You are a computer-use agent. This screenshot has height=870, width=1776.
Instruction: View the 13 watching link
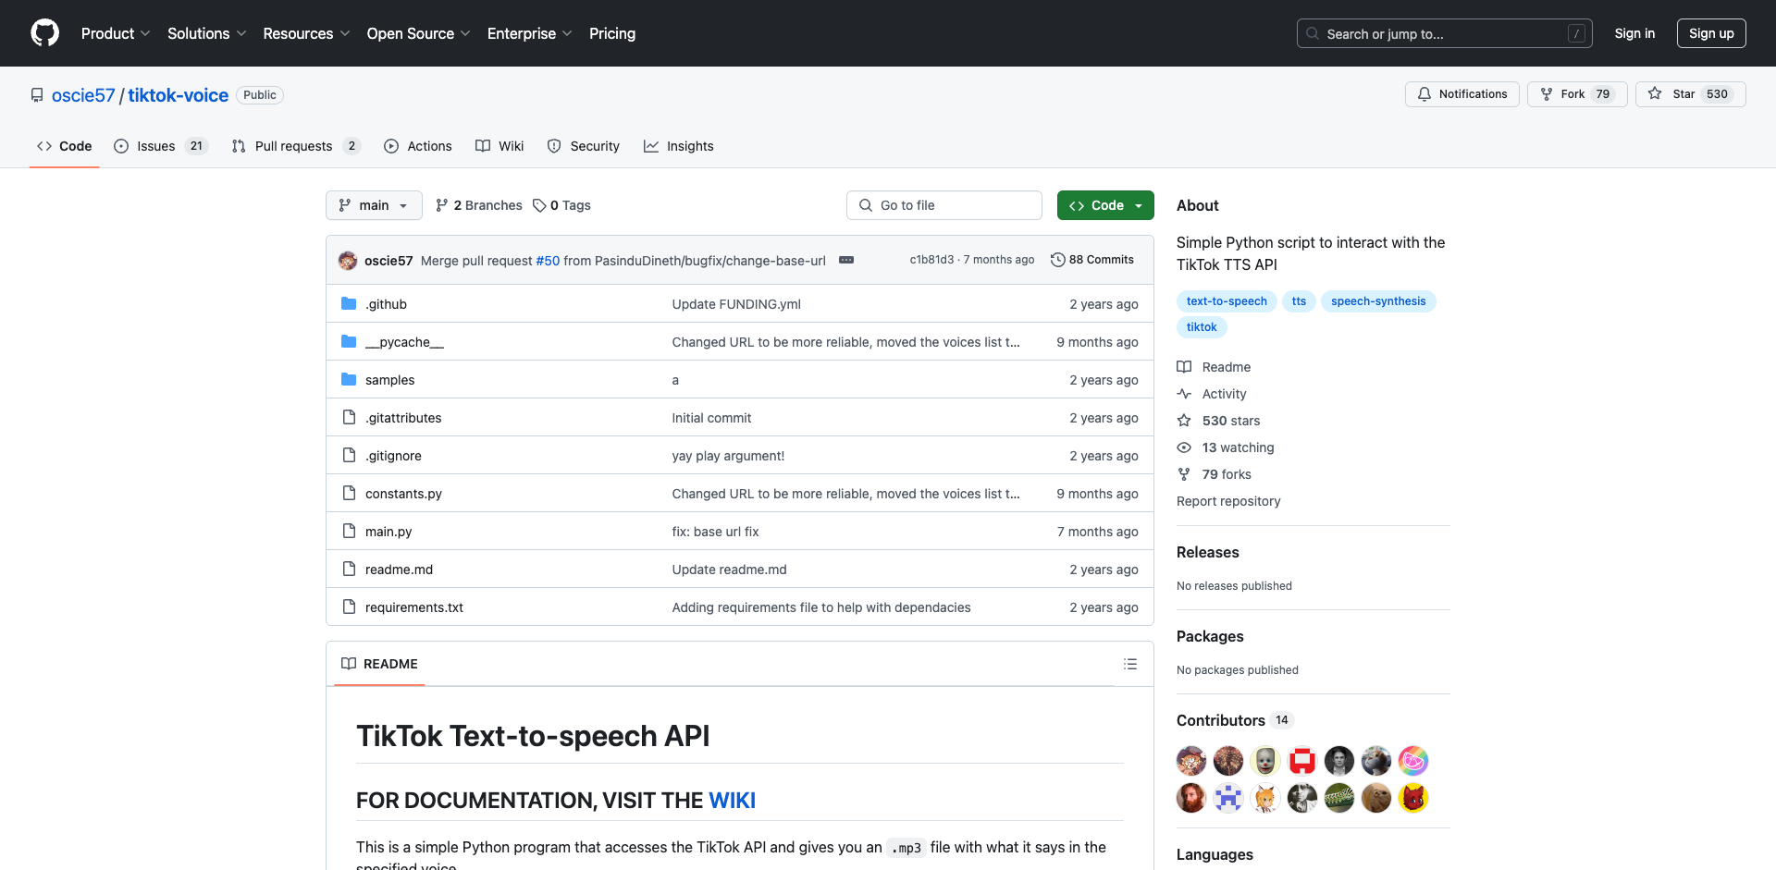(1226, 447)
